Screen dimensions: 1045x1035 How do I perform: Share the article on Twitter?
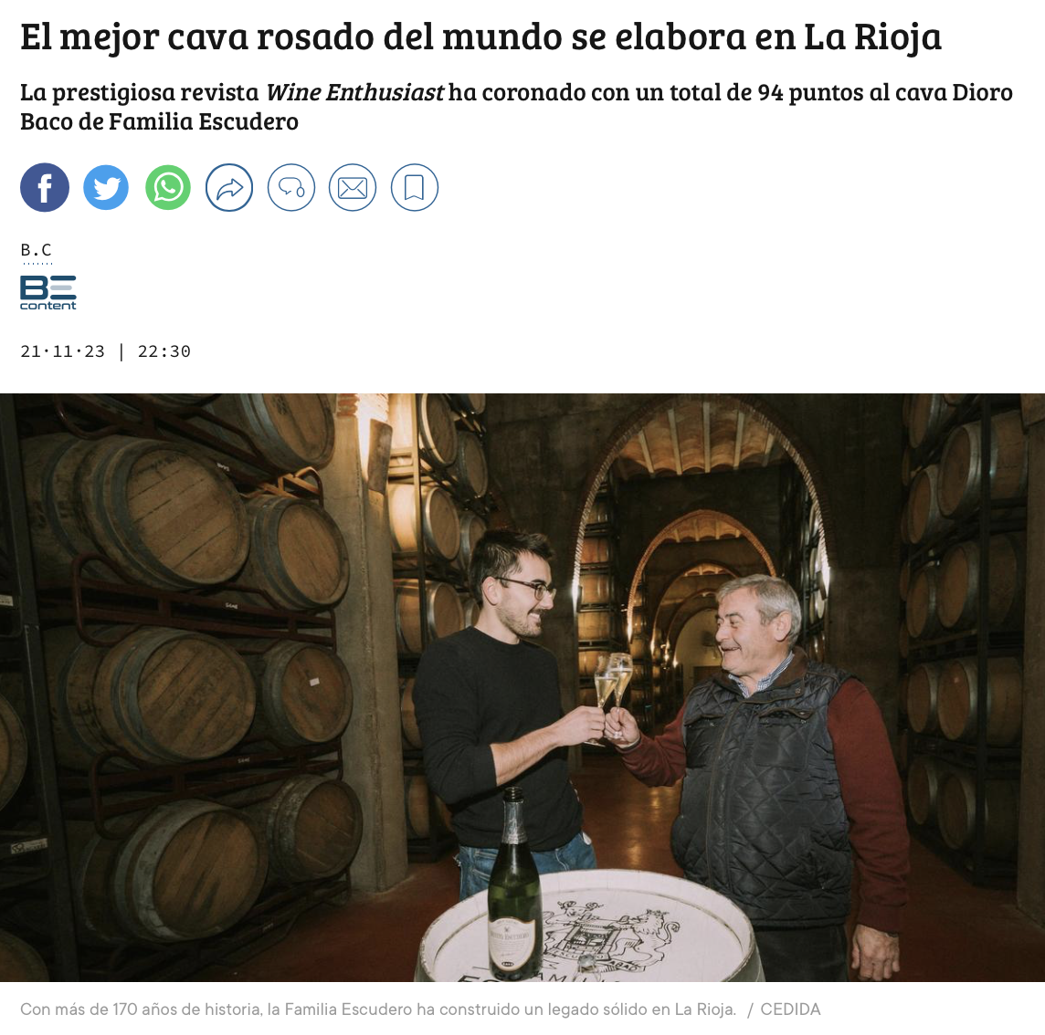tap(106, 188)
